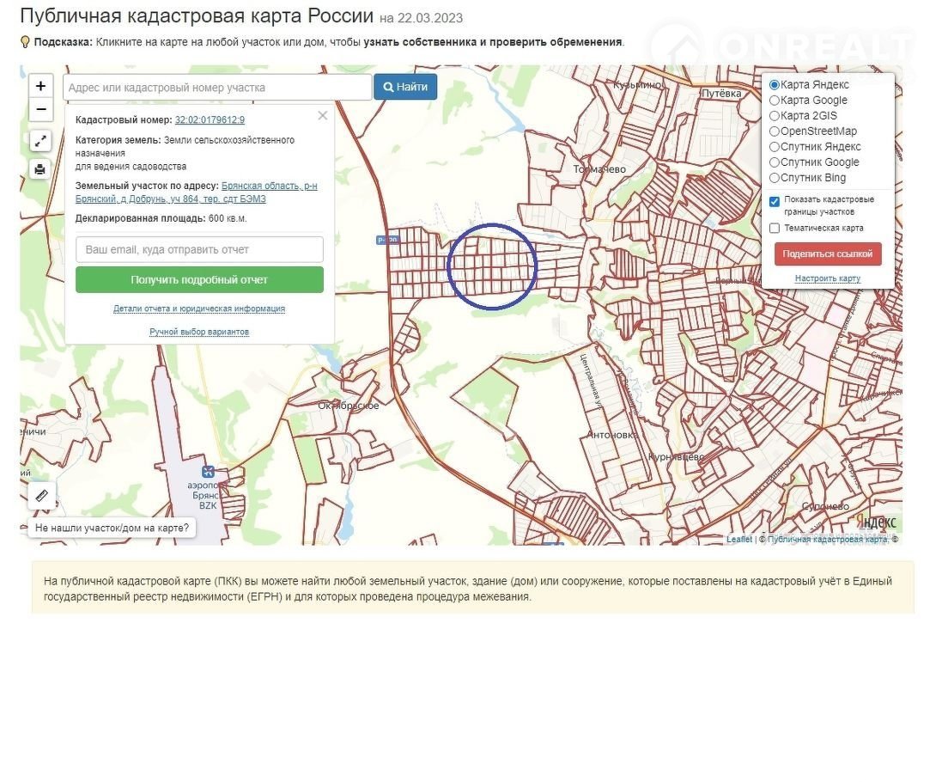The width and height of the screenshot is (942, 782).
Task: Open Настроить карту settings link
Action: 827,278
